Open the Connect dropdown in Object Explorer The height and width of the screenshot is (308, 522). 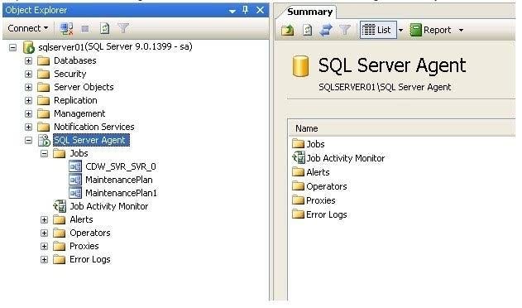[x=28, y=28]
